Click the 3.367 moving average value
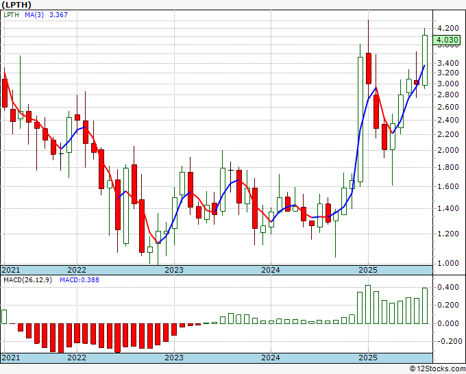Viewport: 466px width, 374px height. (58, 14)
